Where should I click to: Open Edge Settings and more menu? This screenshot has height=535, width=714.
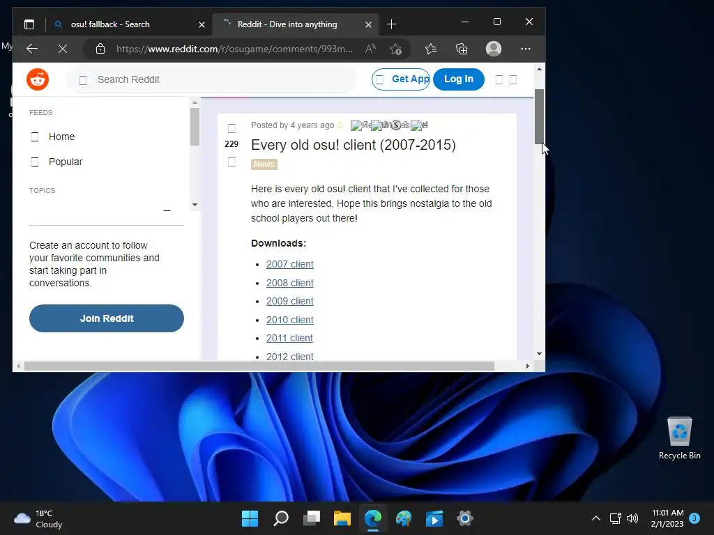click(526, 49)
